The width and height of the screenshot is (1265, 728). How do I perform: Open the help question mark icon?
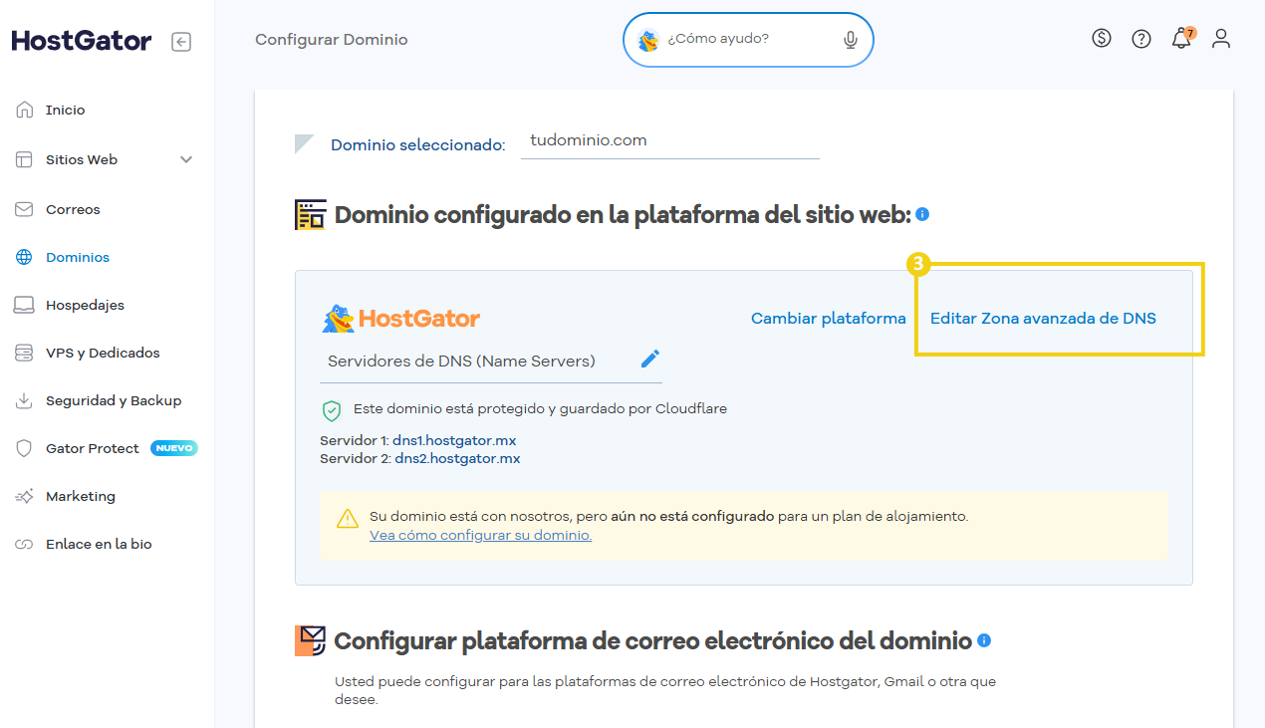point(1141,39)
